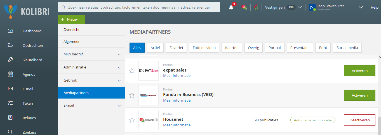The image size is (381, 135).
Task: Open the Jaap Stavenuiter user menu
Action: click(336, 7)
